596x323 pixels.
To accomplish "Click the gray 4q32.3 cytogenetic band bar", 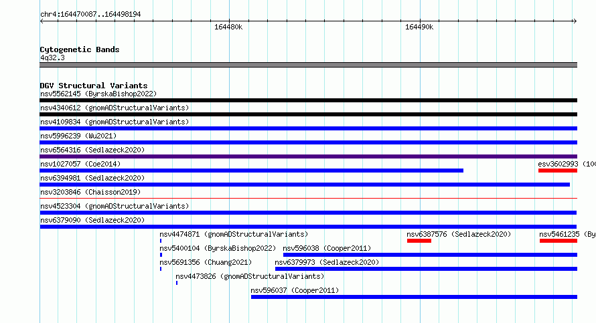I will click(308, 65).
